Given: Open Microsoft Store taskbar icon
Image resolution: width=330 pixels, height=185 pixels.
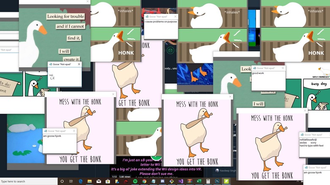Looking at the screenshot, I should tap(108, 181).
